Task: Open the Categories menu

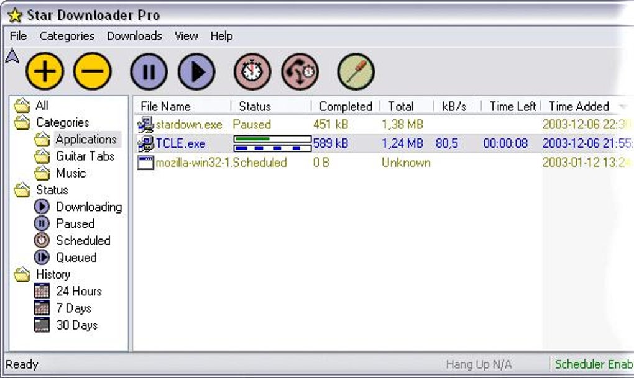Action: tap(67, 36)
